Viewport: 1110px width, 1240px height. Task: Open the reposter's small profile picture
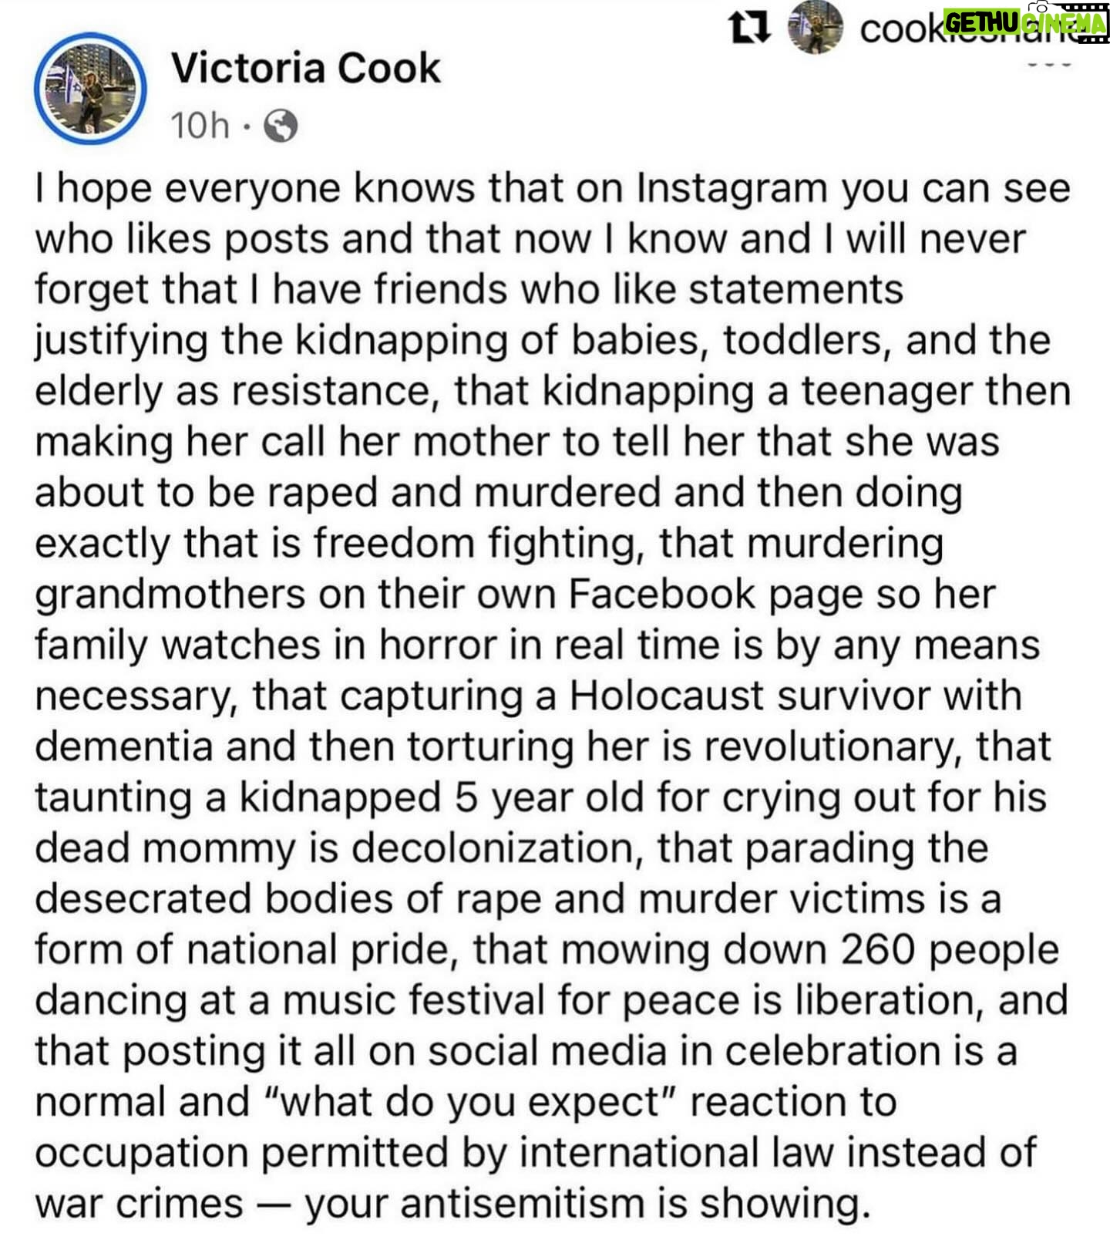(816, 29)
